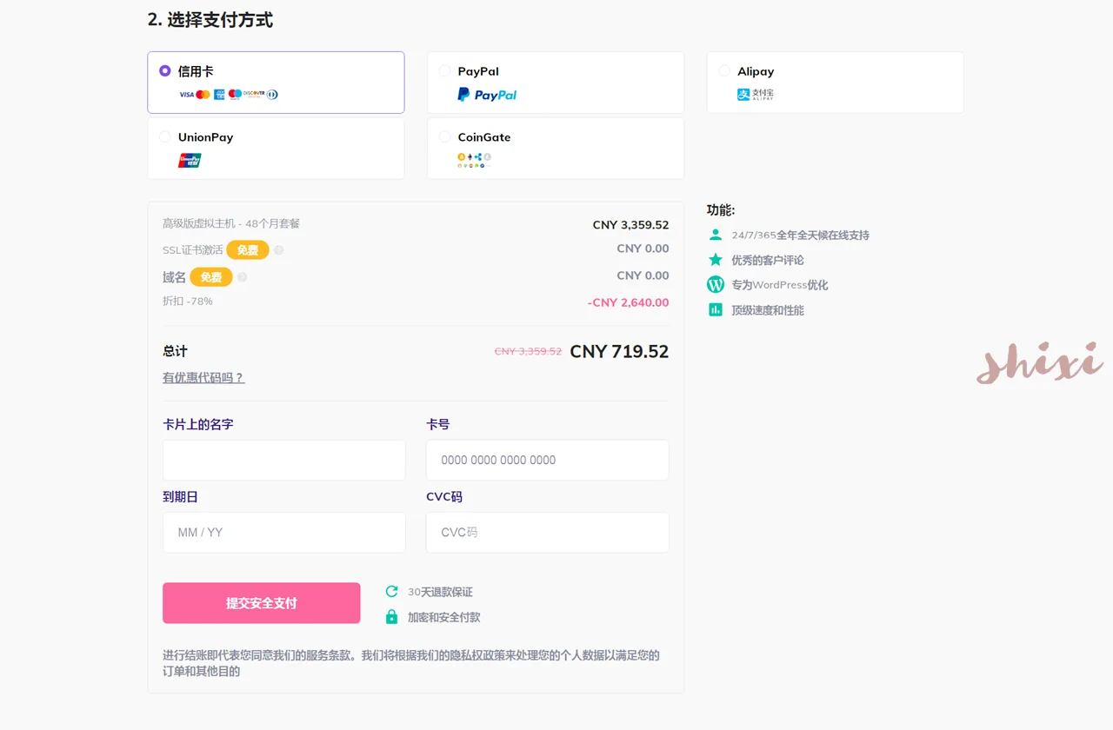Select the 信用卡 credit card radio button
This screenshot has width=1113, height=730.
(165, 71)
